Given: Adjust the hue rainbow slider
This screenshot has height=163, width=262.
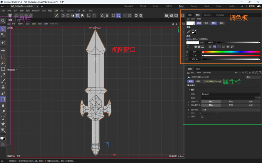Looking at the screenshot, I should pos(232,52).
